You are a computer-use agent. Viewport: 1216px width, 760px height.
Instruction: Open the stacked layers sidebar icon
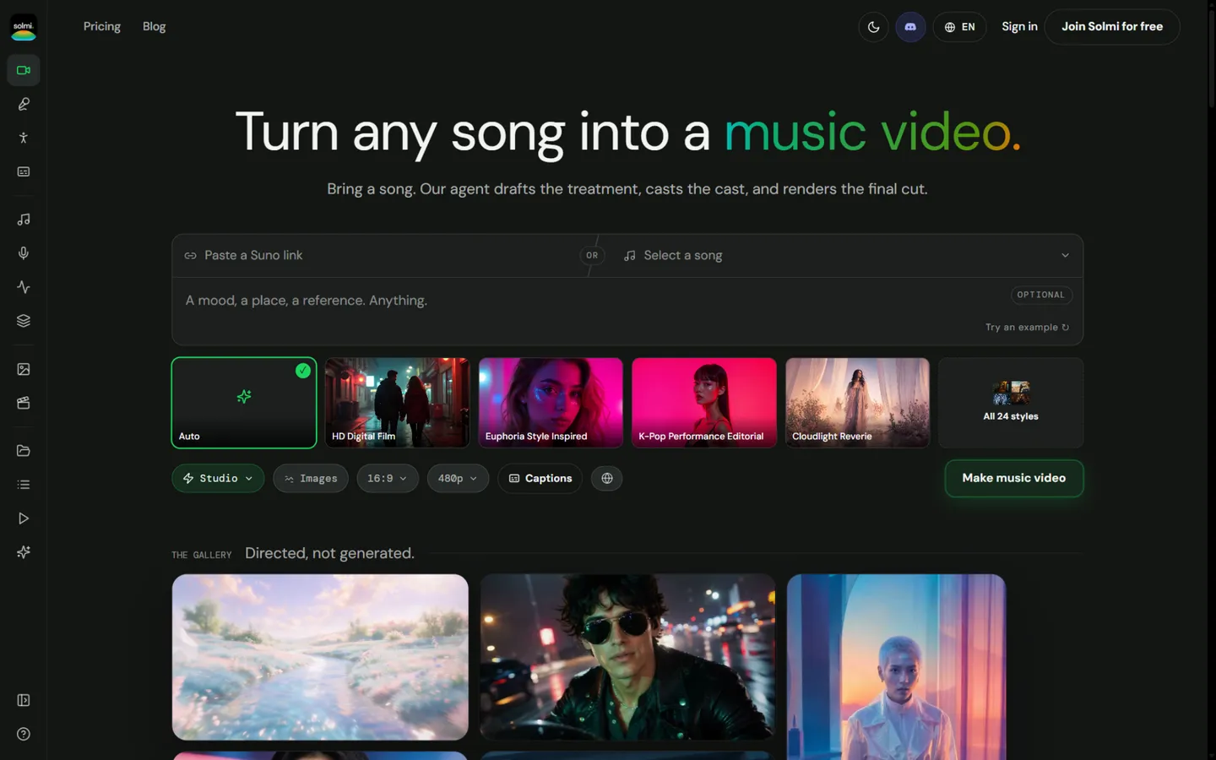tap(24, 321)
